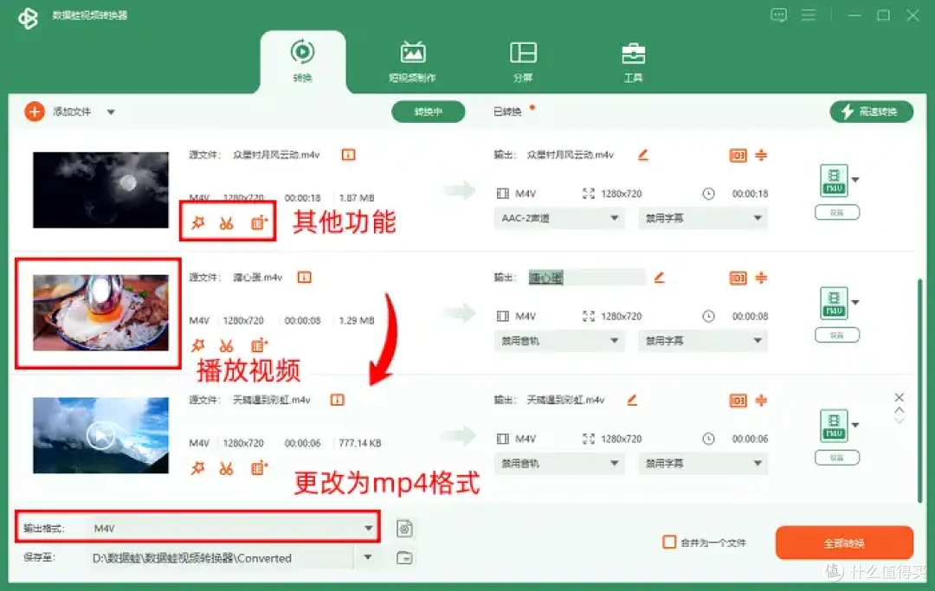Open output format settings gear icon
The height and width of the screenshot is (591, 935).
pyautogui.click(x=404, y=529)
